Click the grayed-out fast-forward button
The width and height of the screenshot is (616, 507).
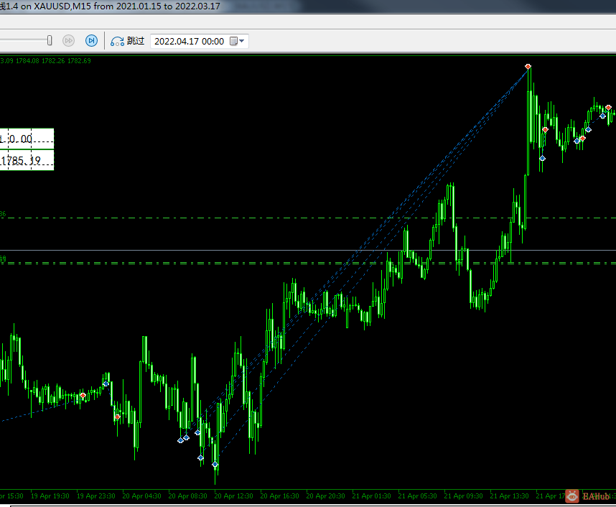[68, 41]
